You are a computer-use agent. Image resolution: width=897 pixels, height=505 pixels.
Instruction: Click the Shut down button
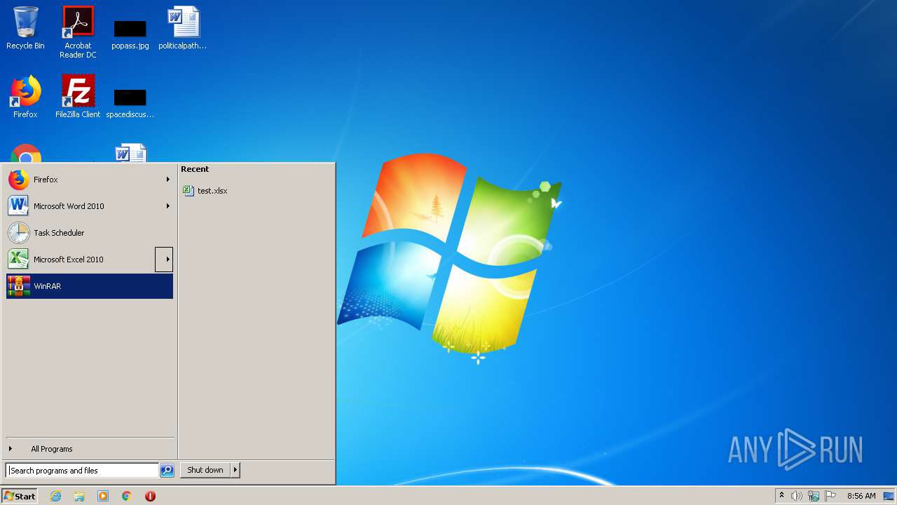point(205,470)
